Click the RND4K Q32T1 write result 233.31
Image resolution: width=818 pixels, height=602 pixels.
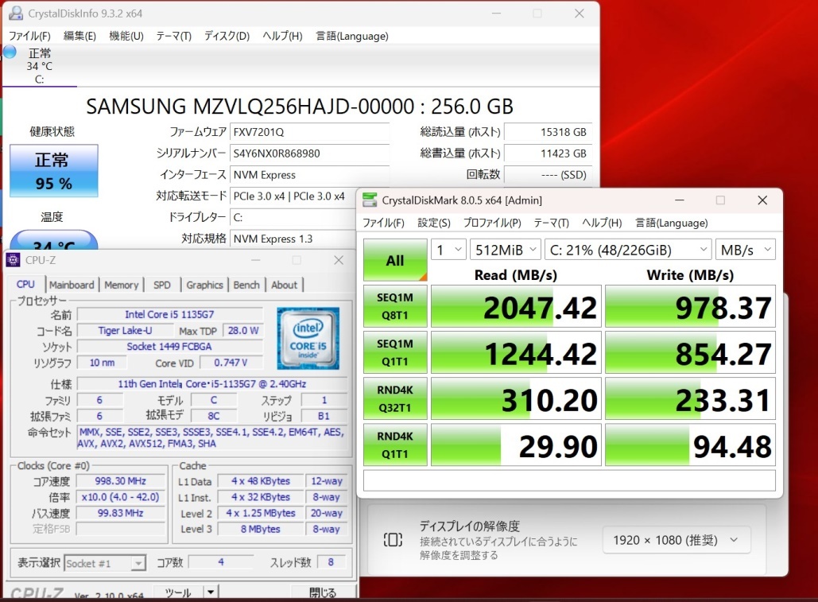tap(690, 398)
